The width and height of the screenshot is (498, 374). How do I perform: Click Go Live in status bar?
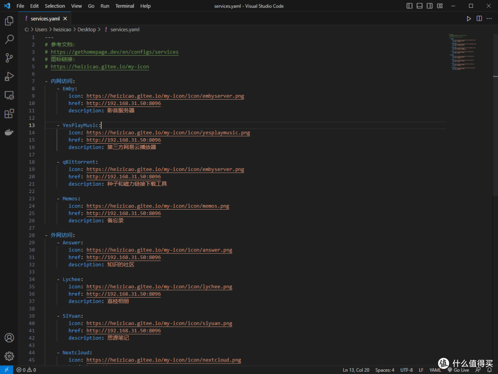[458, 370]
